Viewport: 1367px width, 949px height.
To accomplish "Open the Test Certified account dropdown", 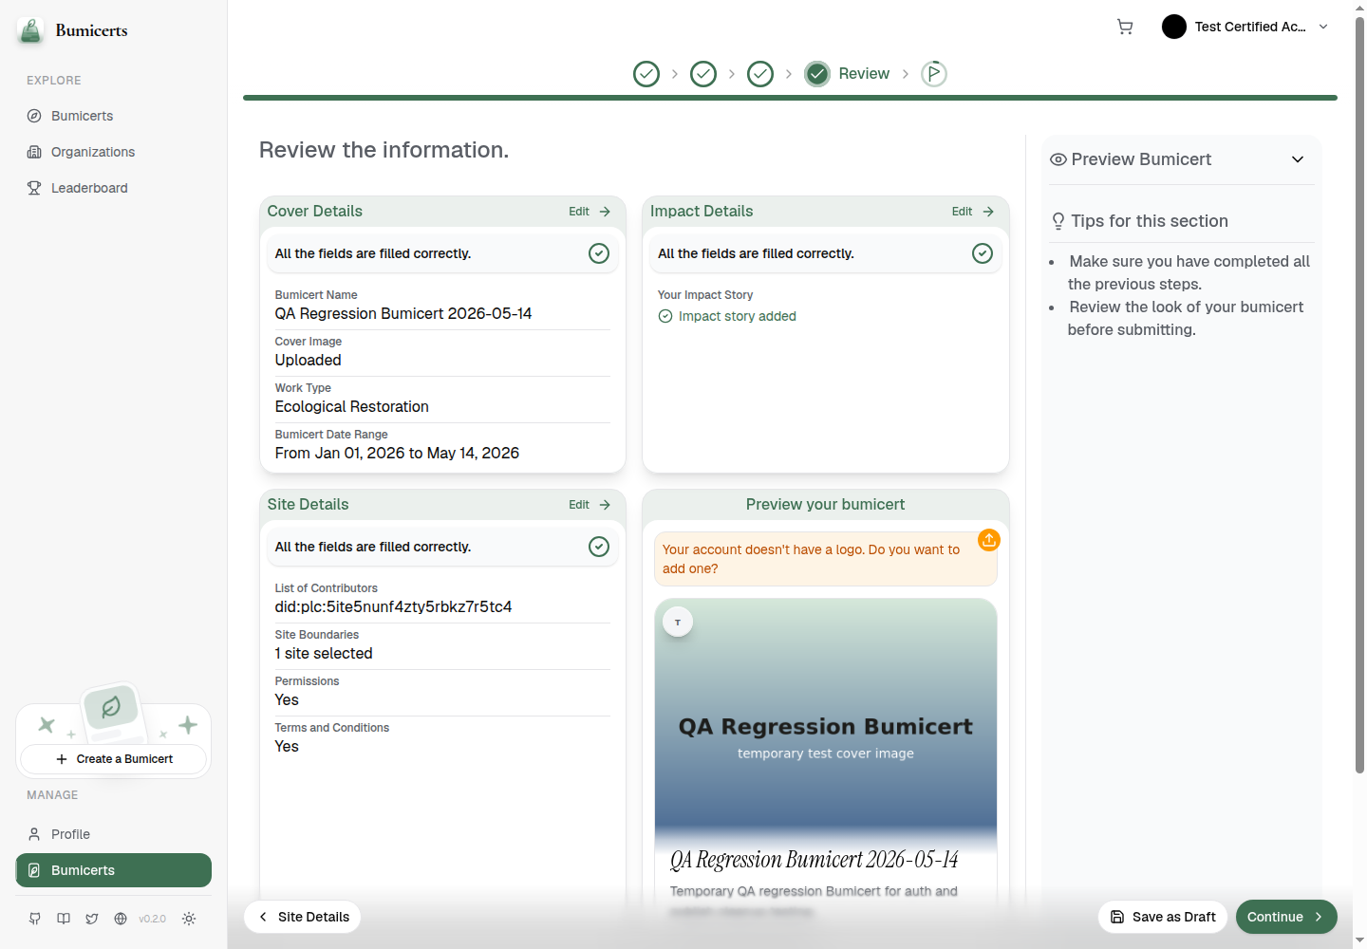I will click(x=1245, y=27).
